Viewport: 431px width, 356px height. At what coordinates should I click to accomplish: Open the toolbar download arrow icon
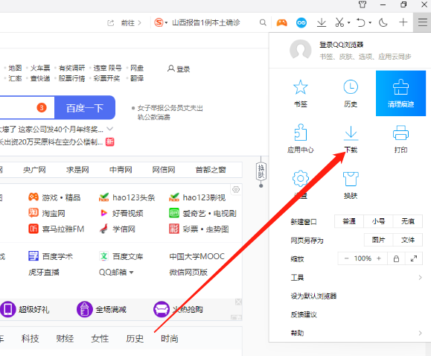click(322, 22)
